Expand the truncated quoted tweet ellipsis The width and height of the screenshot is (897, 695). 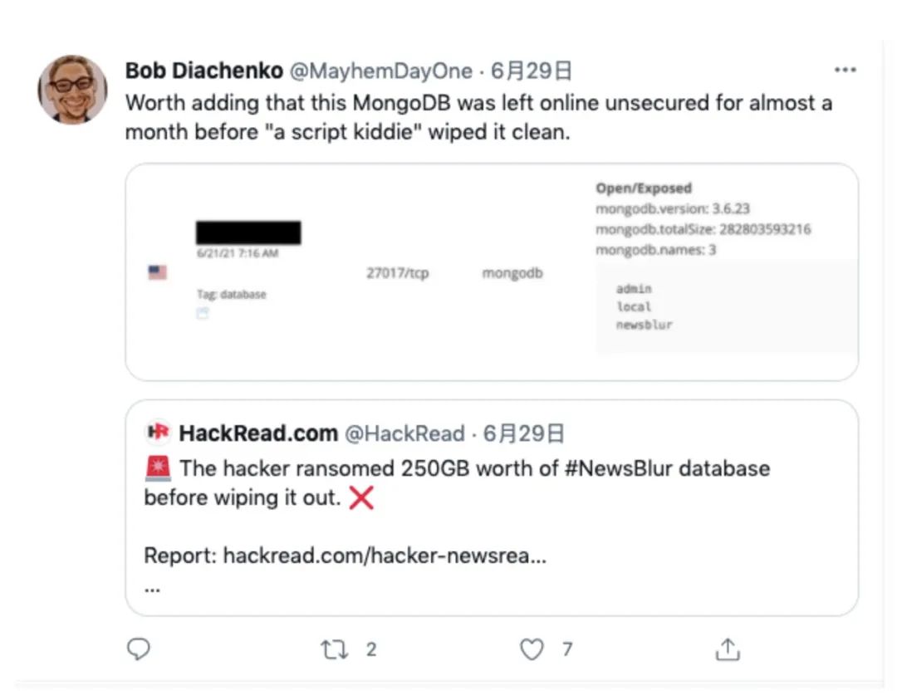coord(151,587)
